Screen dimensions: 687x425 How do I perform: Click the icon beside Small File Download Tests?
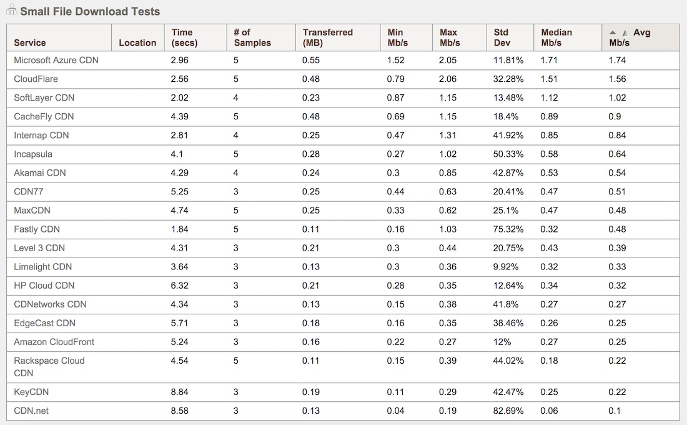click(11, 11)
